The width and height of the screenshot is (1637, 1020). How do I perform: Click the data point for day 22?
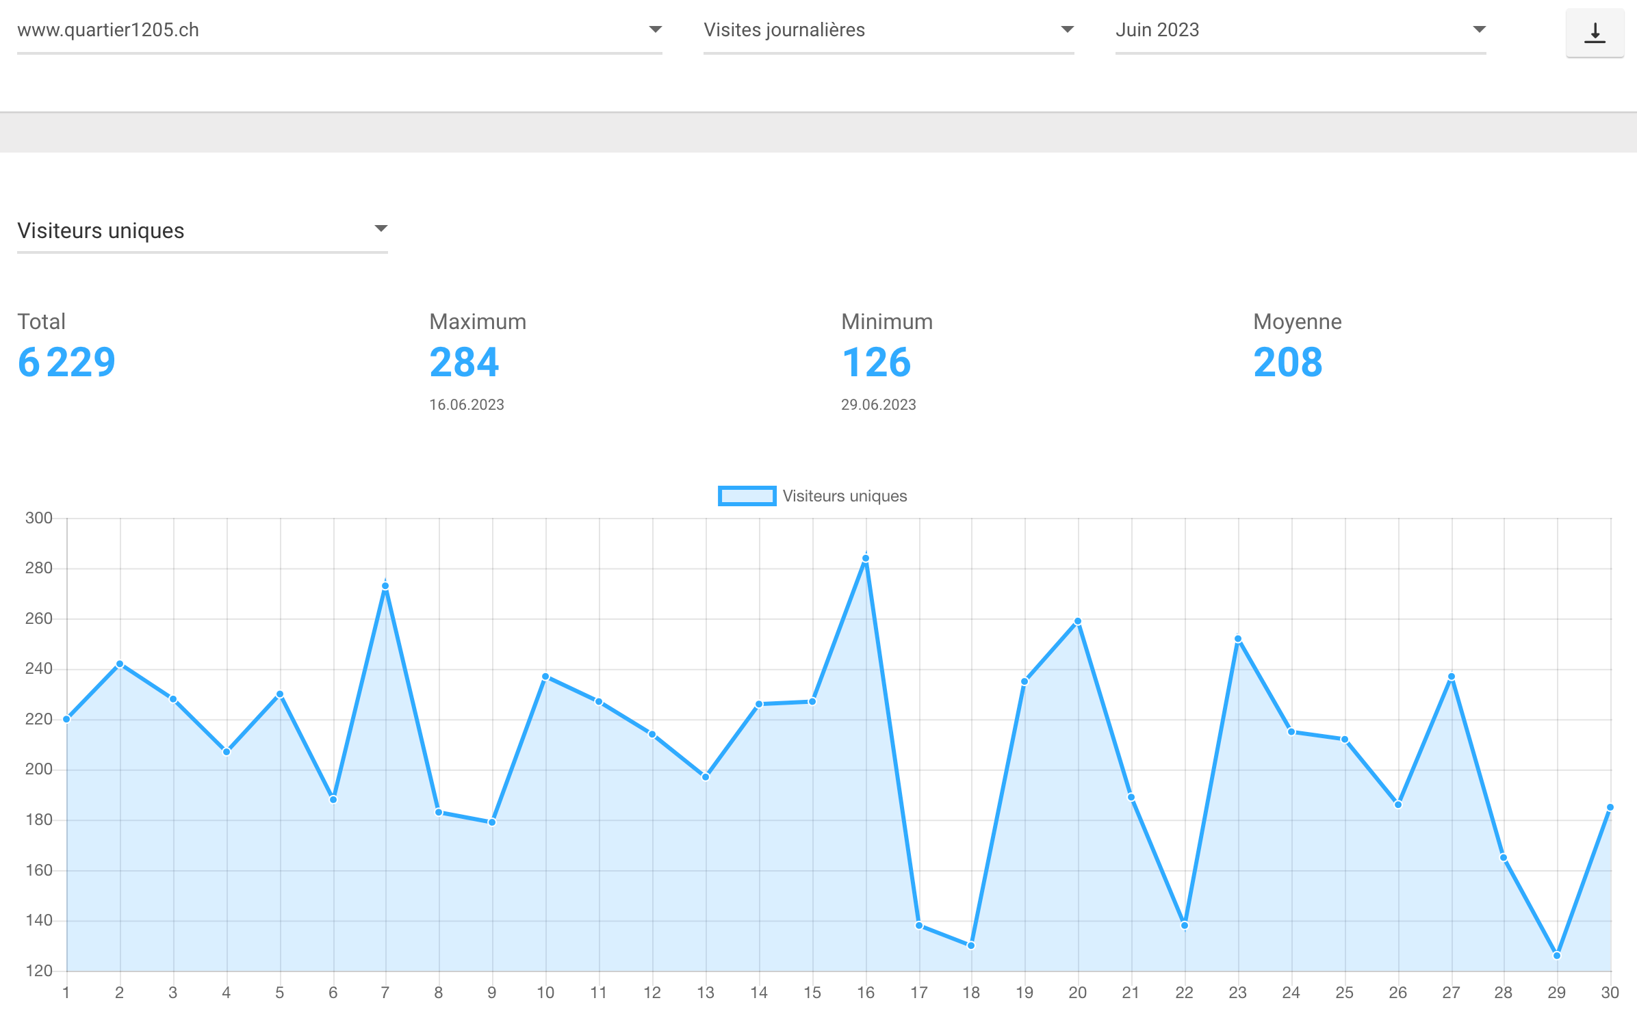(1185, 926)
